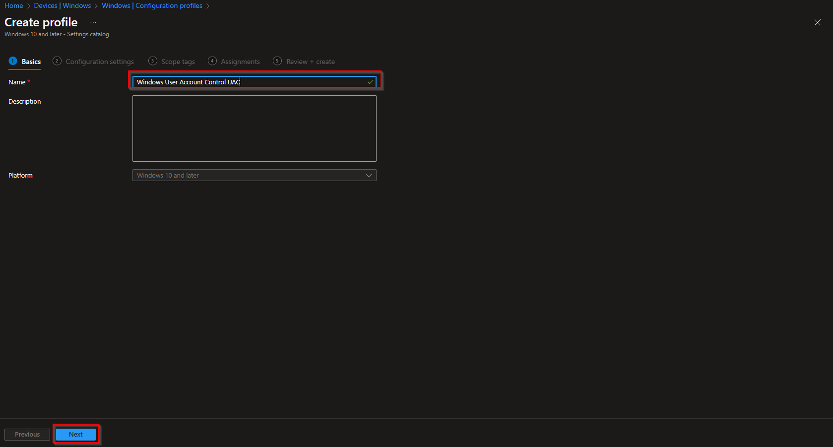Click the numbered circle for Configuration settings step
Screen dimensions: 833x447
coord(57,61)
